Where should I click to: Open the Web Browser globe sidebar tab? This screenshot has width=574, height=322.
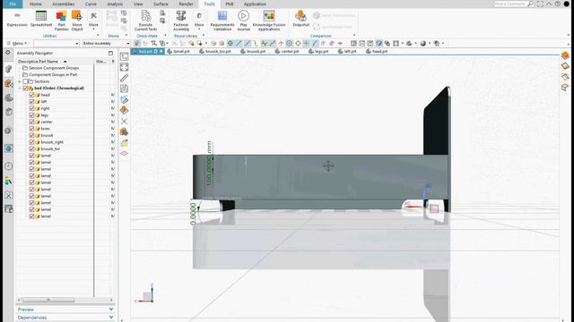[8, 148]
